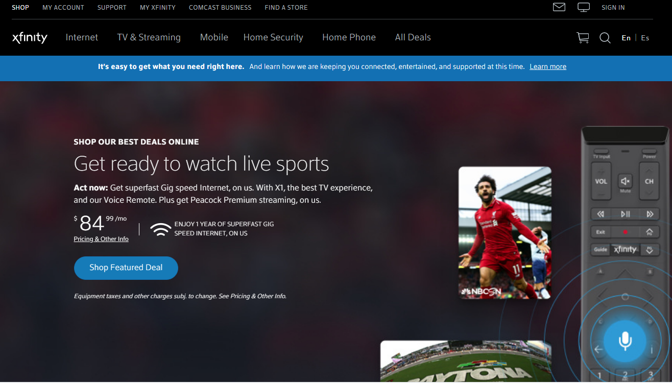Open site search with magnifier icon
672x383 pixels.
(605, 38)
